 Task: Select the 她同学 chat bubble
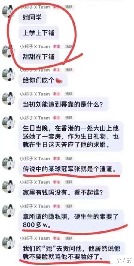[32, 17]
